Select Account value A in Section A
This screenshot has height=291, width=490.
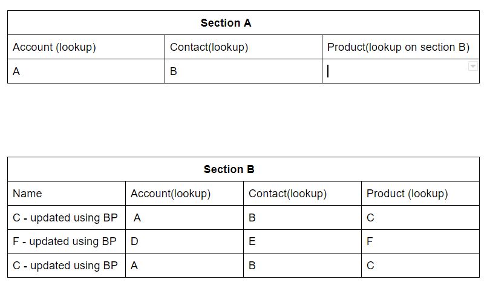click(x=16, y=71)
